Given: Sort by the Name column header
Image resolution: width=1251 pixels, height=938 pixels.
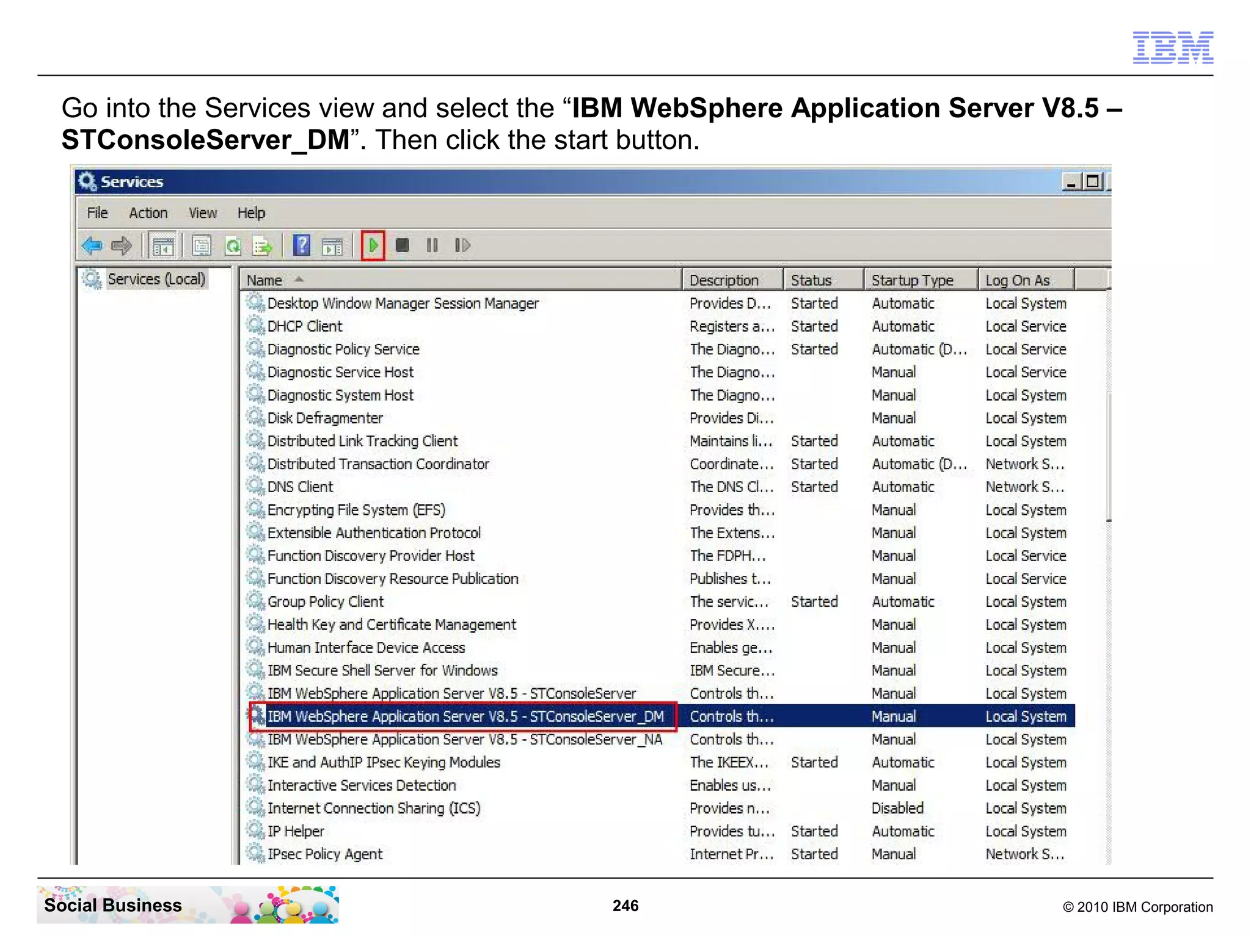Looking at the screenshot, I should tap(461, 280).
